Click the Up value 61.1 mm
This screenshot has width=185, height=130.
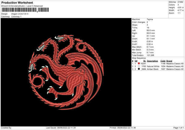(x=151, y=36)
